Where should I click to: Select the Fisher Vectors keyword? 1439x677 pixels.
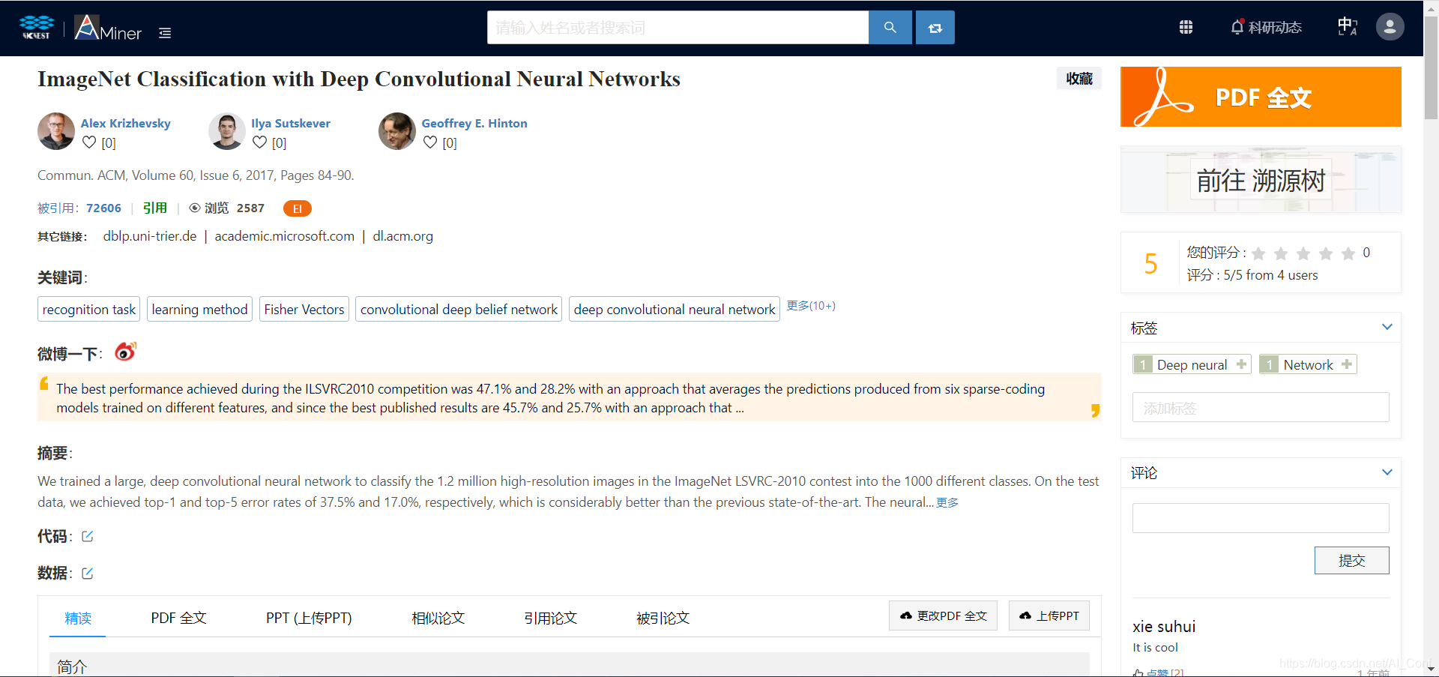[304, 309]
